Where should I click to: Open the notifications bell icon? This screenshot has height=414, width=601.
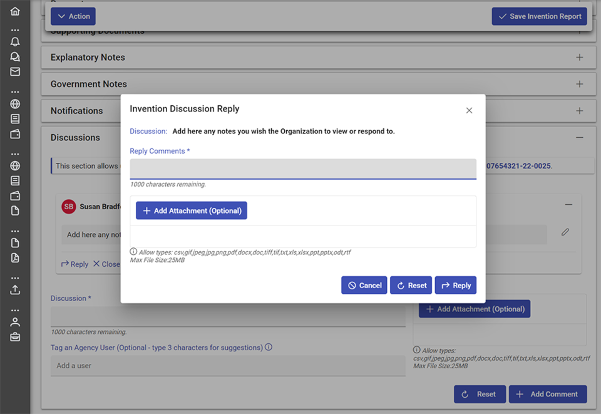coord(15,41)
